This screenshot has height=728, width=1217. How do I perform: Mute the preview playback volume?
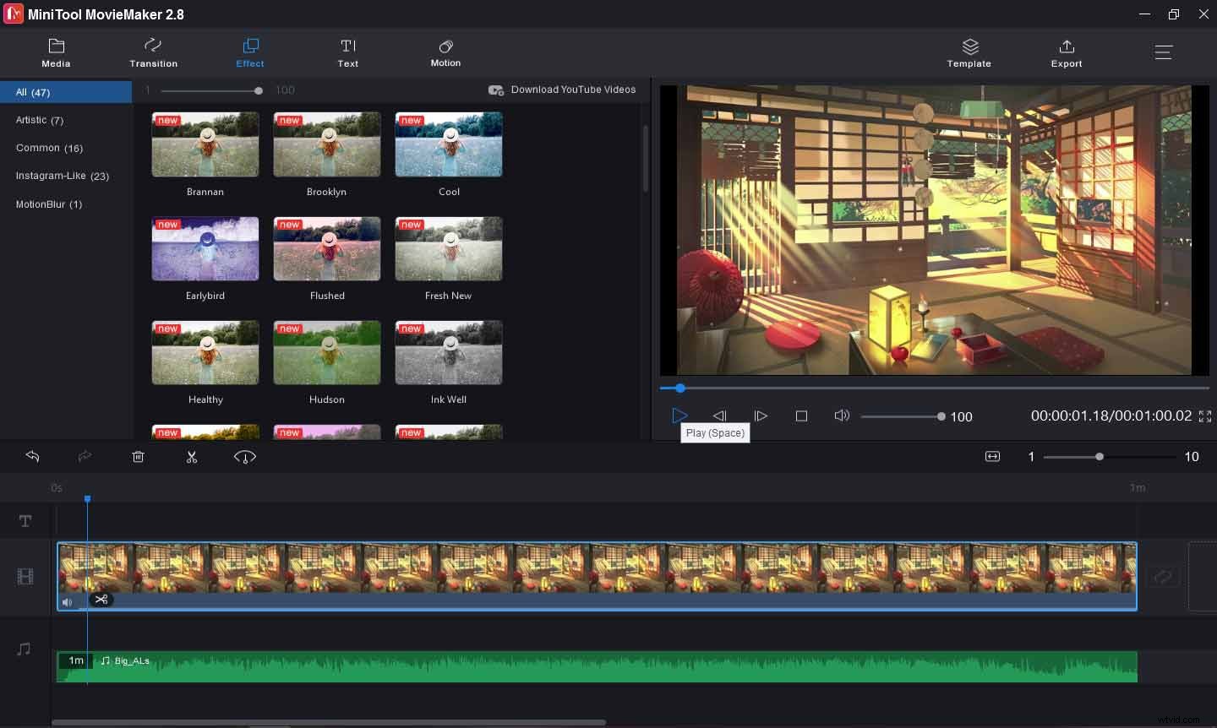click(x=842, y=416)
